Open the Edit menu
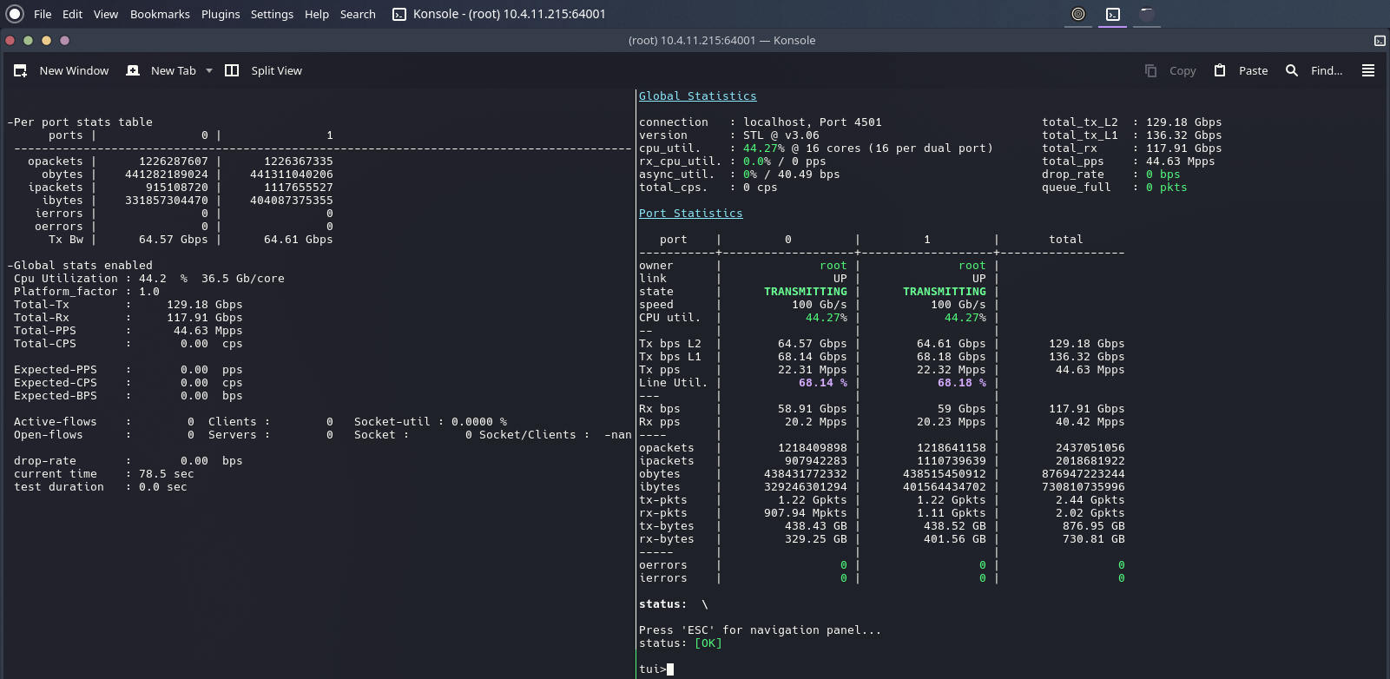1390x679 pixels. point(73,14)
